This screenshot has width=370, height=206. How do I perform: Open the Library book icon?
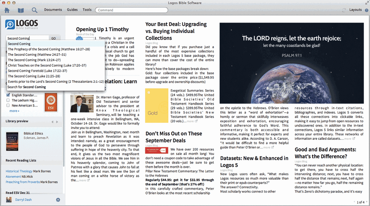coord(21,10)
